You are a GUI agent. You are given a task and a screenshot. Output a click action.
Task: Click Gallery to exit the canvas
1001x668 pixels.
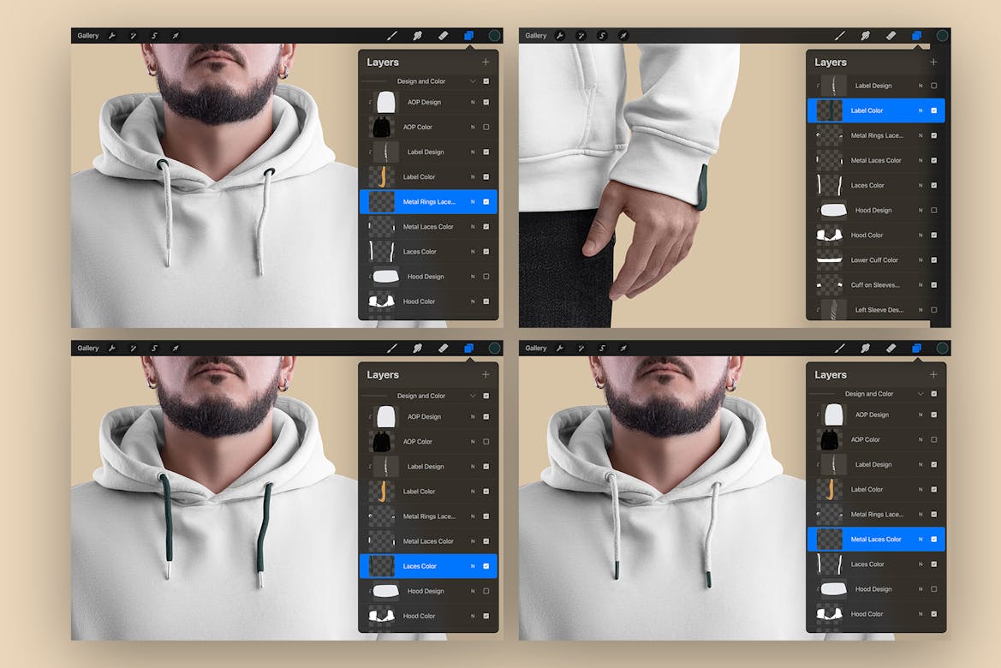(87, 35)
